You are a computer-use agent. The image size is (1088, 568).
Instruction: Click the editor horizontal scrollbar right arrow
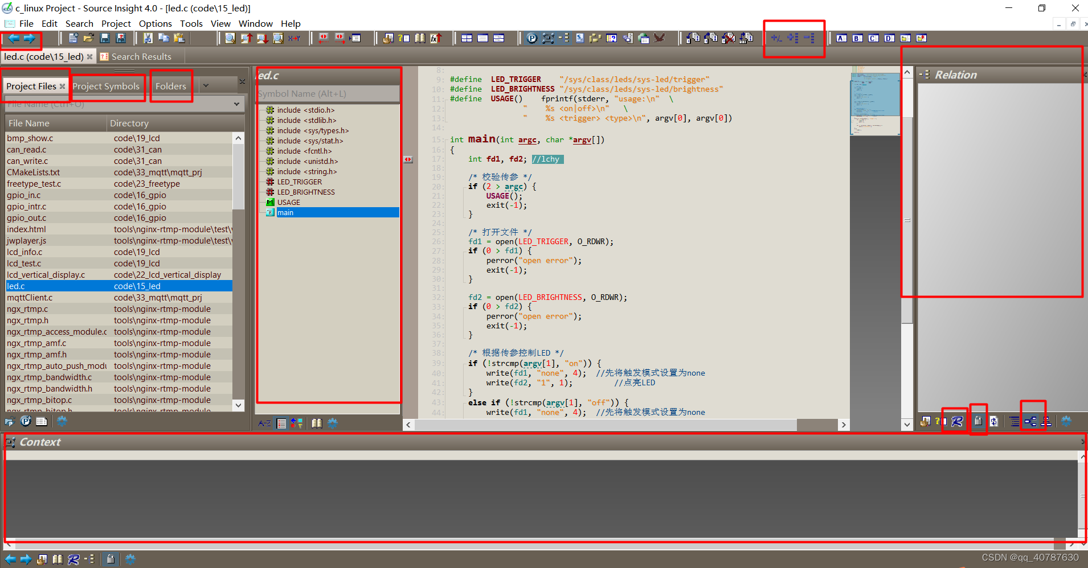[844, 425]
